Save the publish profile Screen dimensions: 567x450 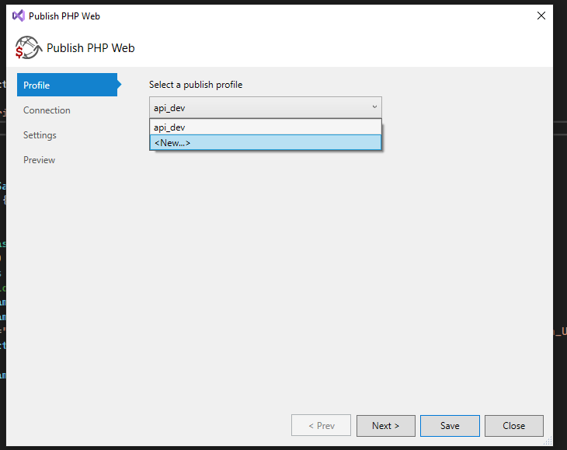(x=450, y=426)
